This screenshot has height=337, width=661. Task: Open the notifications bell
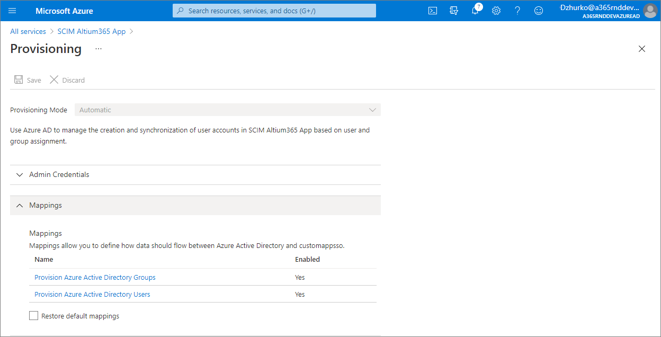[x=475, y=11]
